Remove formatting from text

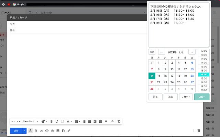pos(119,122)
